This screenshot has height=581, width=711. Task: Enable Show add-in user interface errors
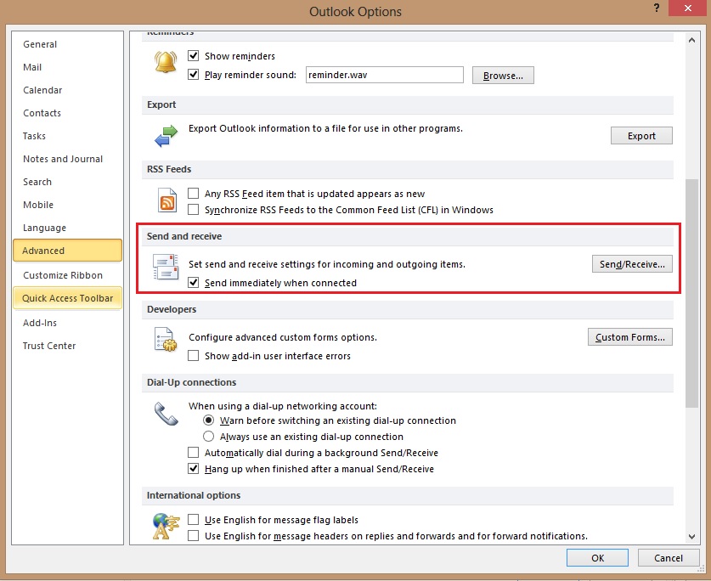(x=193, y=356)
